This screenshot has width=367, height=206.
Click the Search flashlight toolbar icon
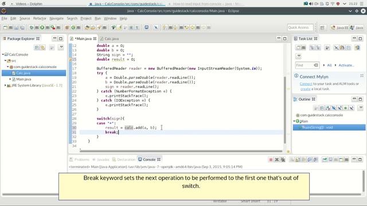(99, 27)
